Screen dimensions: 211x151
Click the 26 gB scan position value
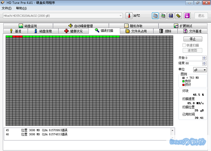[199, 111]
